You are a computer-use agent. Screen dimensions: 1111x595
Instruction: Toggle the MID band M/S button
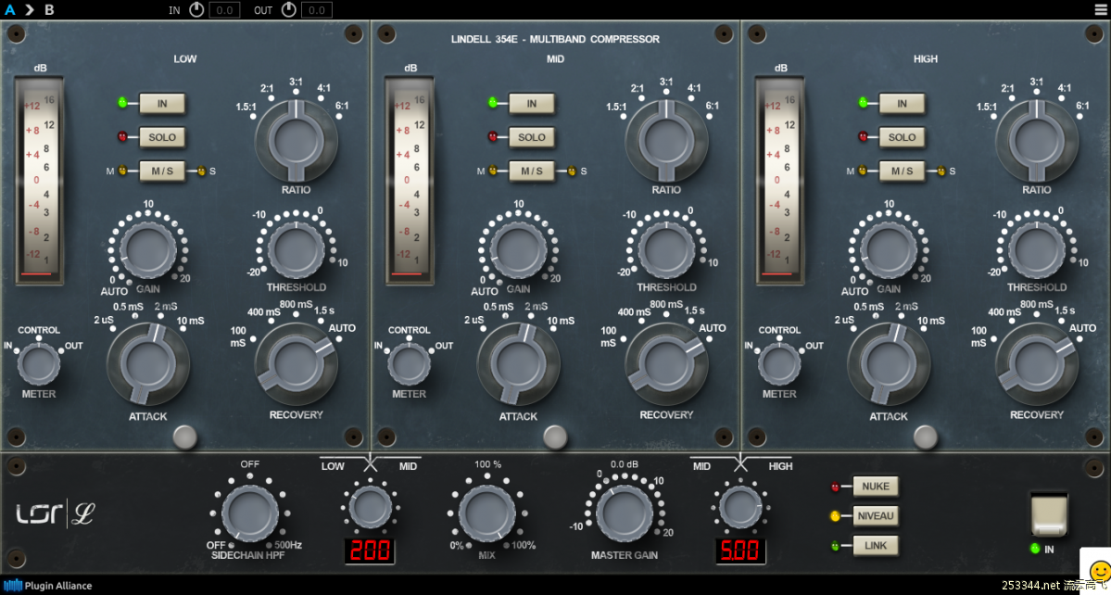coord(532,171)
